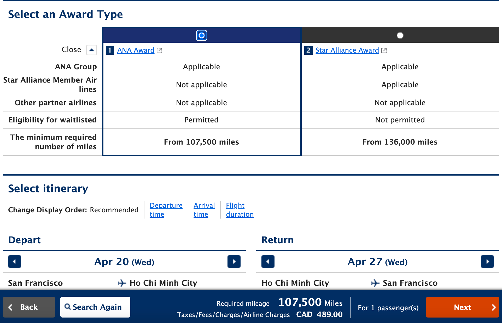Image resolution: width=502 pixels, height=323 pixels.
Task: Collapse the award comparison with the Close arrow
Action: [x=91, y=49]
